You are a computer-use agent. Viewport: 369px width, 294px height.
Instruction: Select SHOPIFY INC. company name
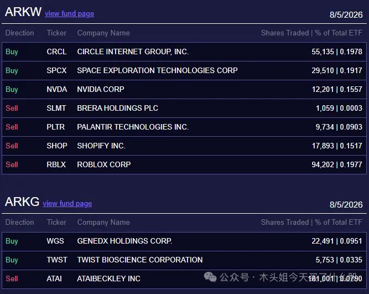pyautogui.click(x=101, y=146)
